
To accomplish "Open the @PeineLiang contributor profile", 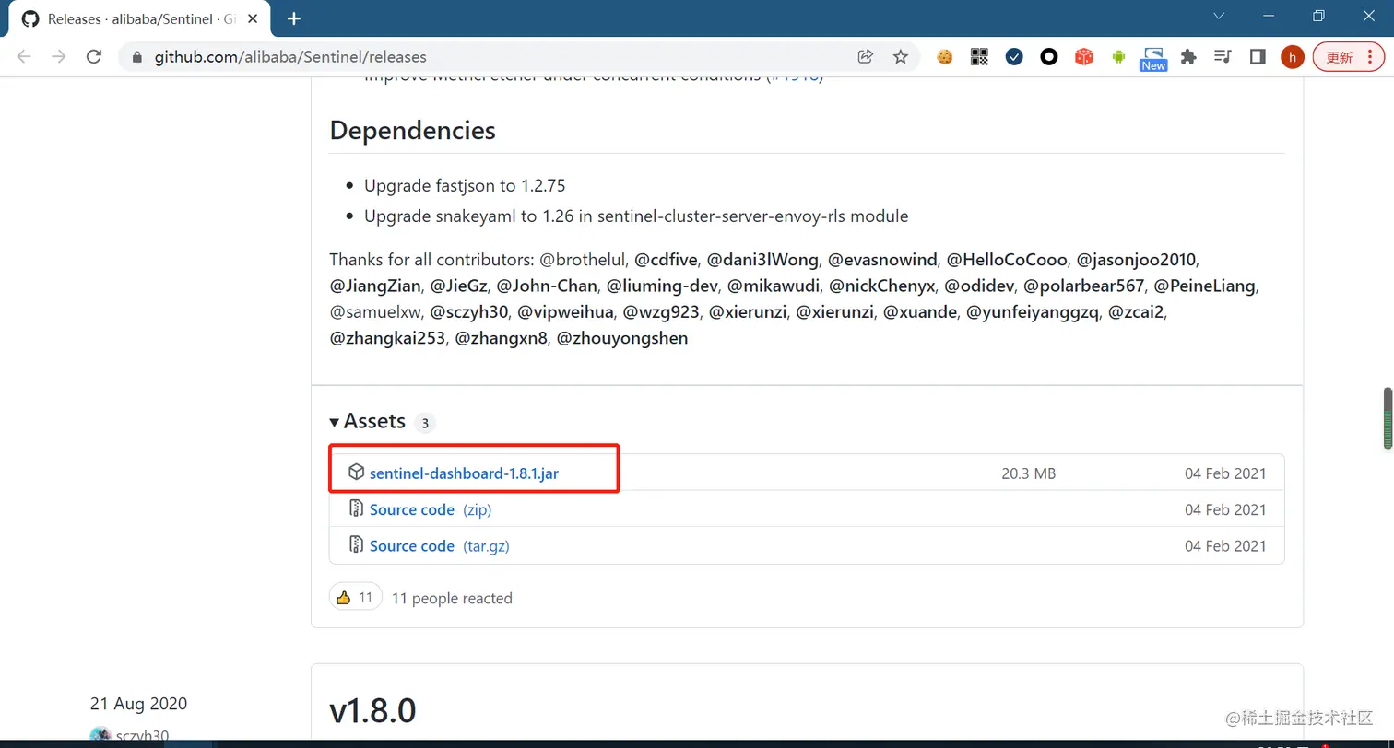I will 1205,286.
